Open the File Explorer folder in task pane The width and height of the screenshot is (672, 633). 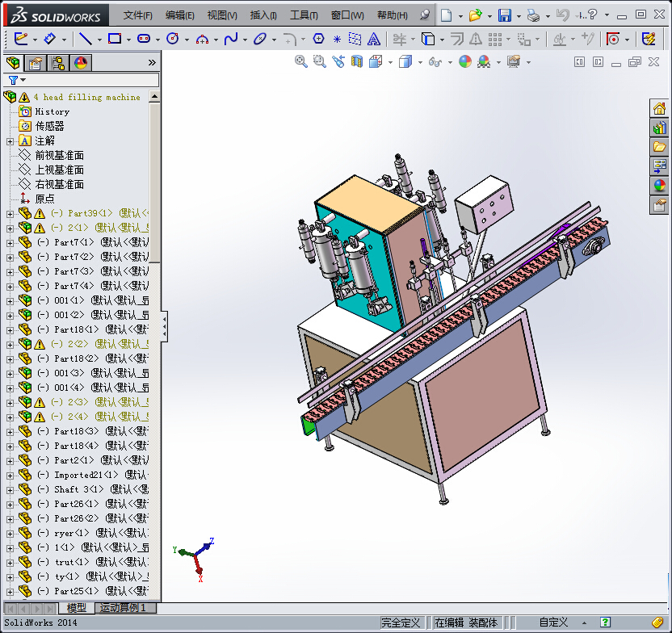(x=659, y=147)
